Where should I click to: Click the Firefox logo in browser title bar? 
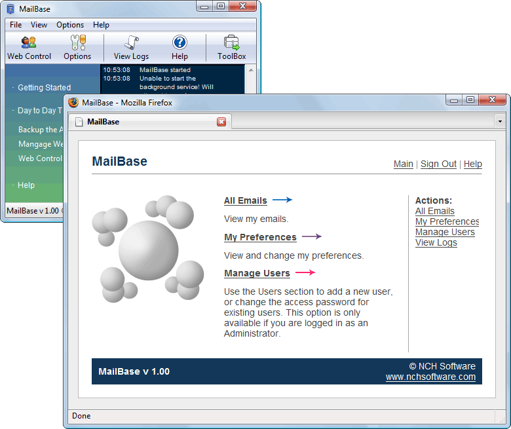73,103
